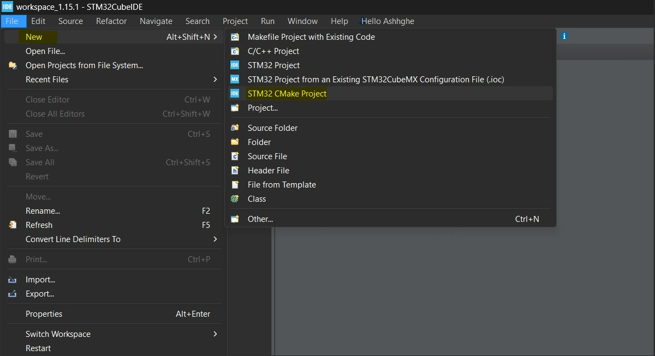Expand the Recent Files submenu

pos(215,80)
